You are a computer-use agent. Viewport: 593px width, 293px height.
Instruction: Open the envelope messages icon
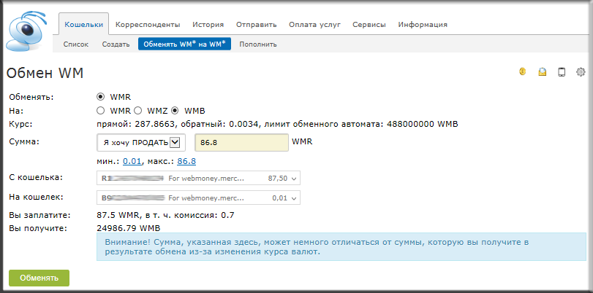click(x=543, y=72)
